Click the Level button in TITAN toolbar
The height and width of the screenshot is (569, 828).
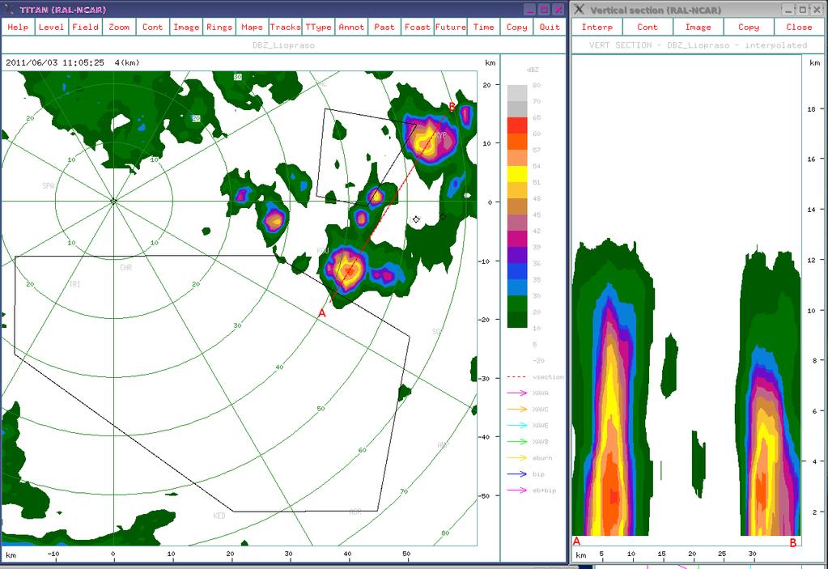pos(51,27)
